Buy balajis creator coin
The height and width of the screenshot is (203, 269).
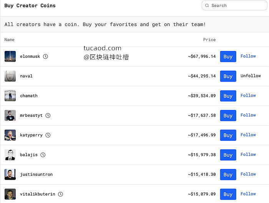pos(228,155)
